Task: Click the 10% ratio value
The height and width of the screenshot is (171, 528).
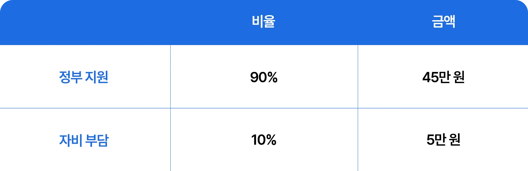Action: 264,140
